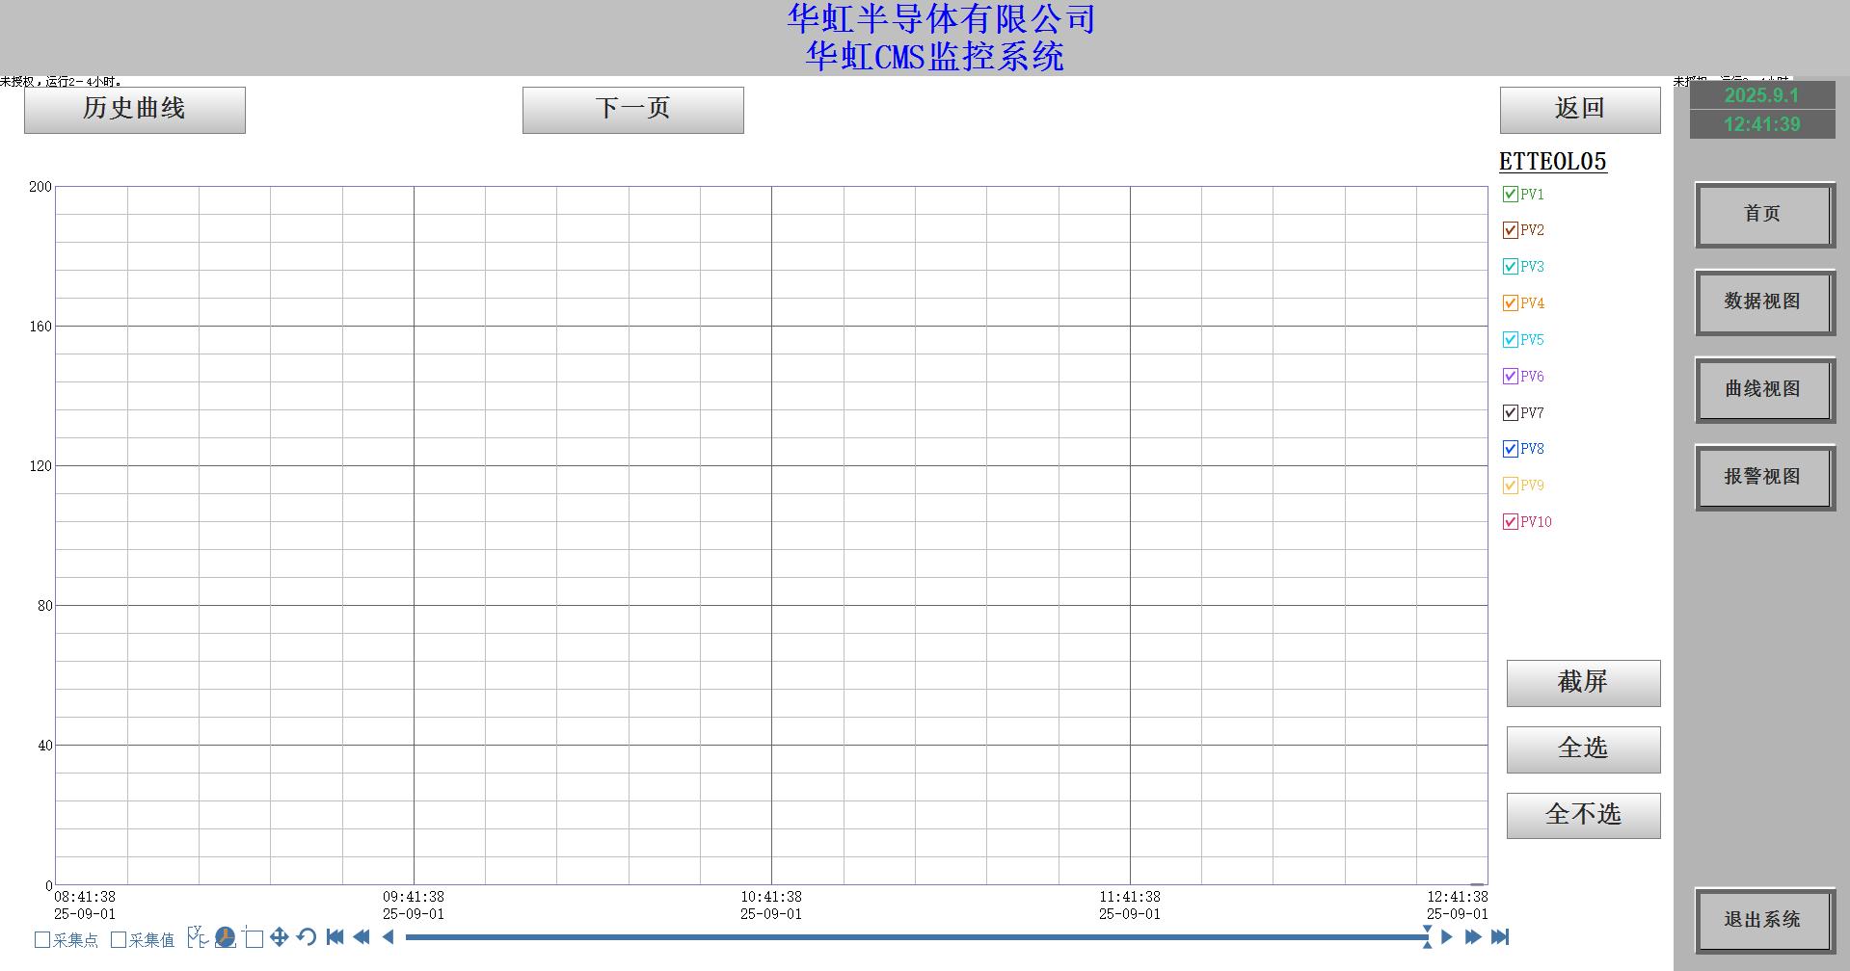Click the timeline slider end marker
This screenshot has height=971, width=1850.
coord(1427,937)
